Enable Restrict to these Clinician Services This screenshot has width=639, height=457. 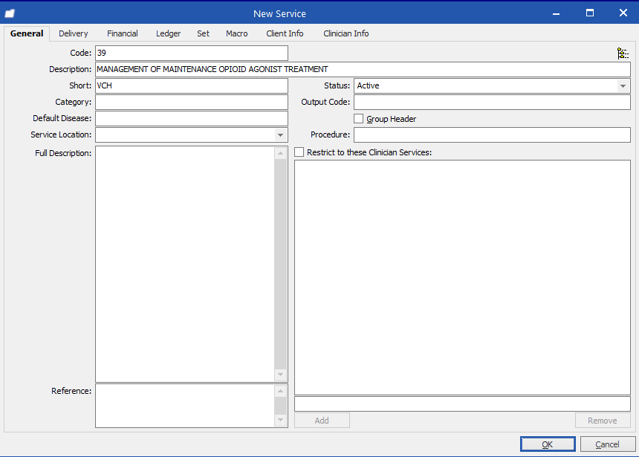(x=299, y=152)
